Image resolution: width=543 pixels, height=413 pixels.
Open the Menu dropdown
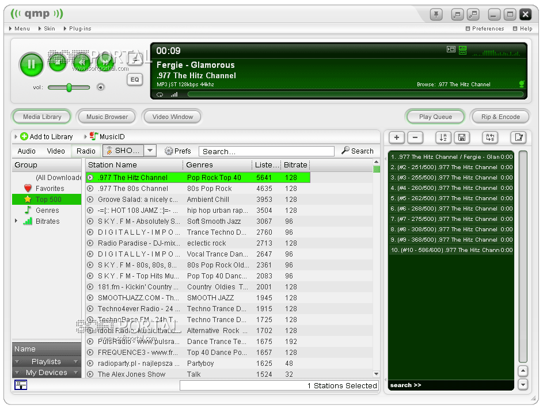20,29
